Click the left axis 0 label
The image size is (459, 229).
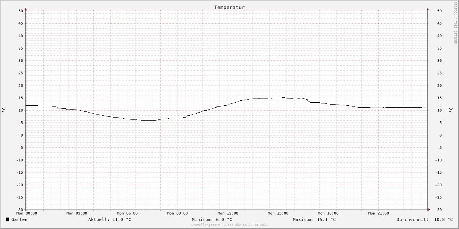[22, 135]
